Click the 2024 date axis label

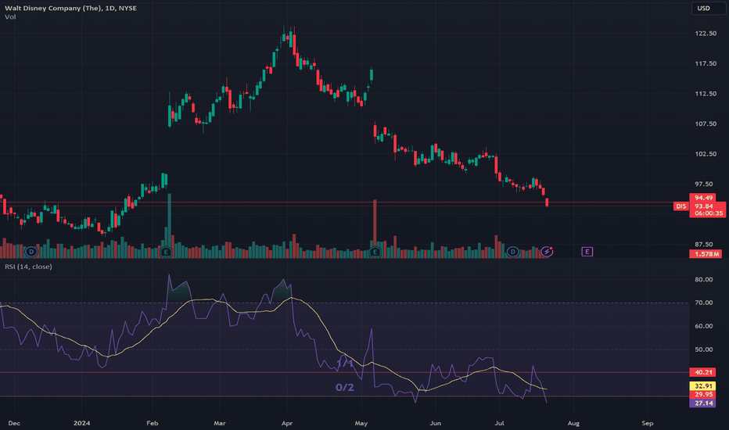tap(82, 423)
